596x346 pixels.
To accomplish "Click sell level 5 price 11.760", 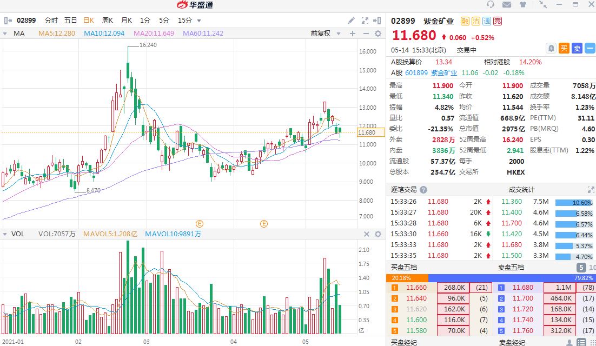I will (x=522, y=330).
